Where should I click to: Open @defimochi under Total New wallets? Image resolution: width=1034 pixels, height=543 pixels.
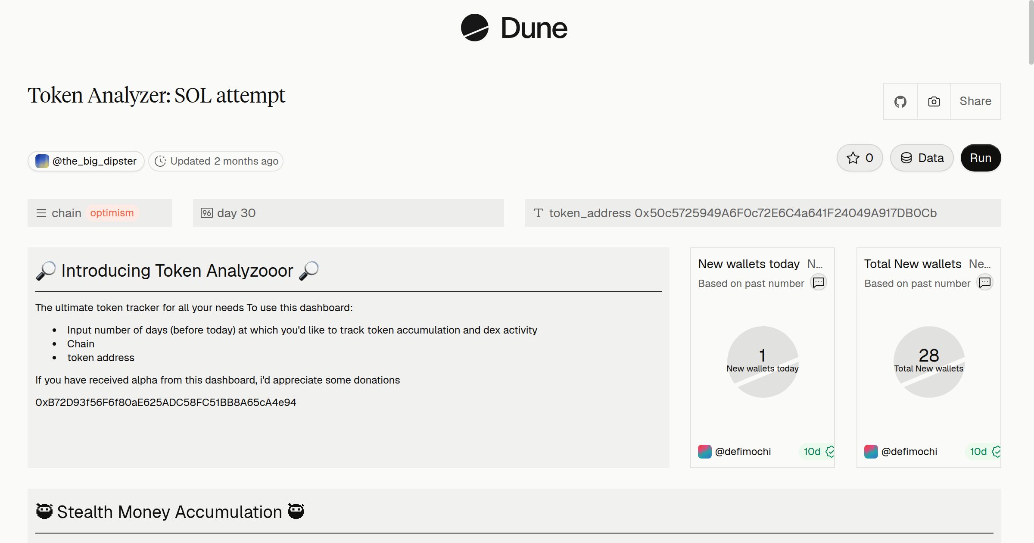point(909,452)
